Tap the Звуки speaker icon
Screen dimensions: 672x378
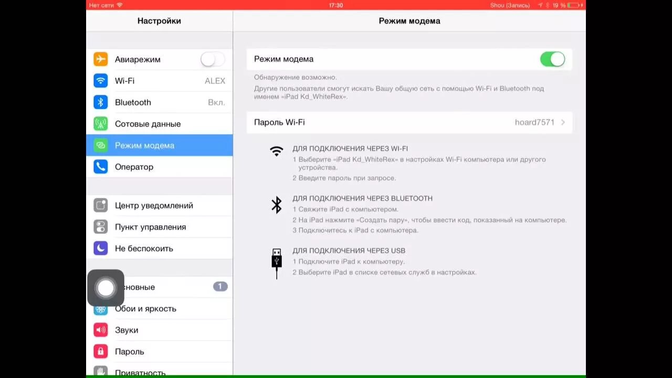pyautogui.click(x=100, y=330)
